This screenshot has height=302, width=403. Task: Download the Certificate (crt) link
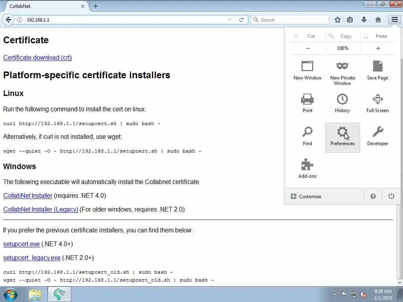coord(37,57)
